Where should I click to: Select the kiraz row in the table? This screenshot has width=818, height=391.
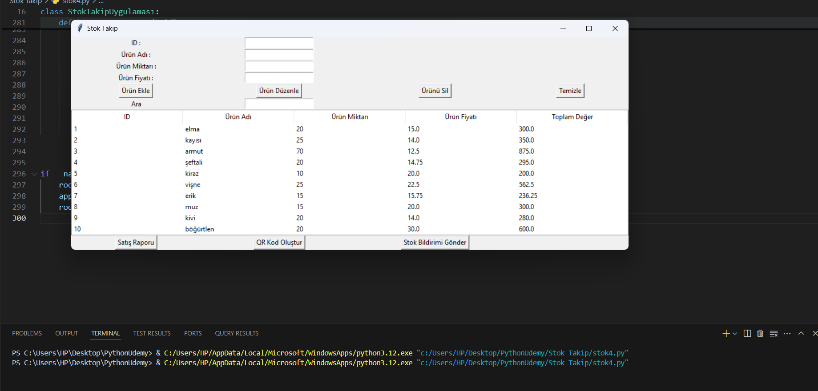click(x=192, y=174)
